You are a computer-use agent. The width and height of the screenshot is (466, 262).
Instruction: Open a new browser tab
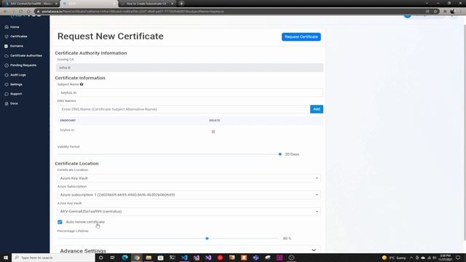coord(181,4)
